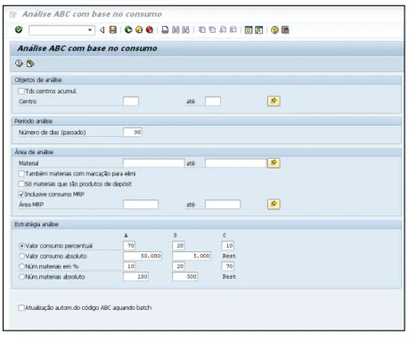Click the absolute value field showing 5.000

click(192, 256)
